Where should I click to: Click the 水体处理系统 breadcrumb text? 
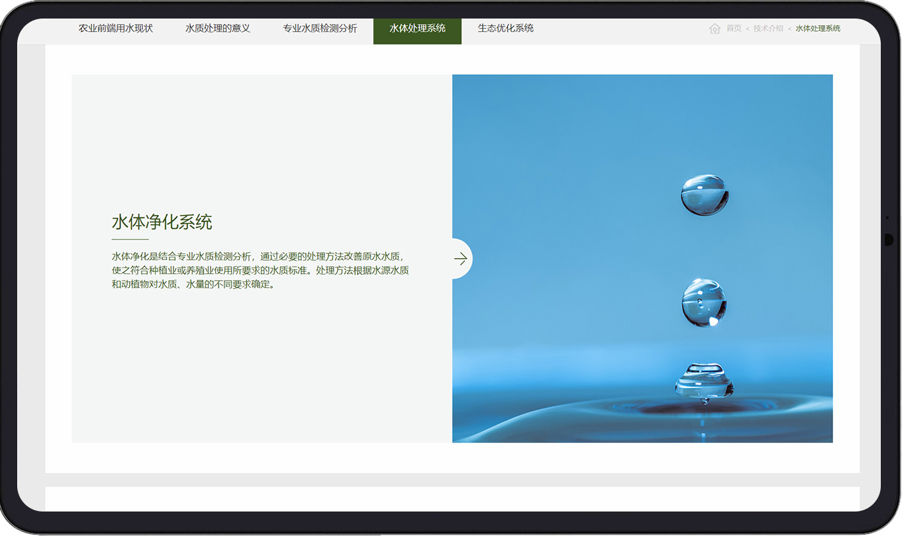(818, 28)
